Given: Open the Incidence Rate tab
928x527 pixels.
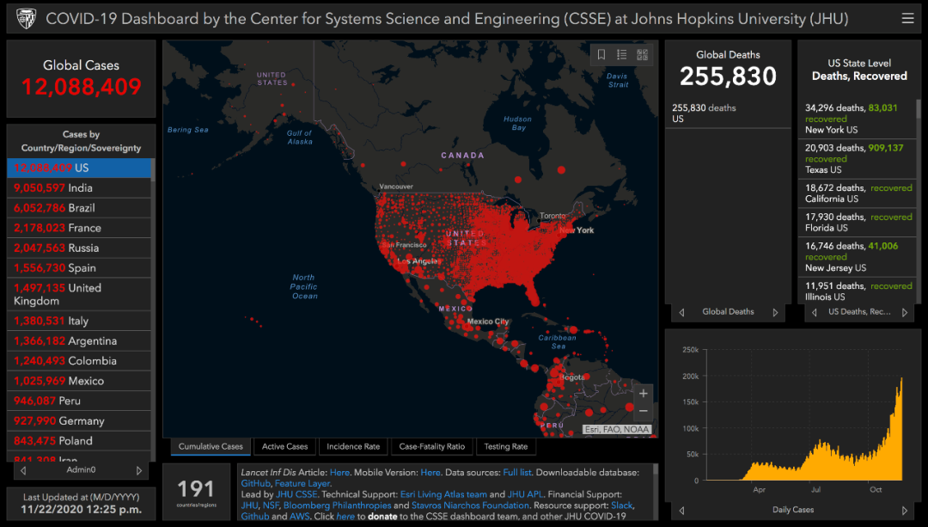Looking at the screenshot, I should click(353, 446).
